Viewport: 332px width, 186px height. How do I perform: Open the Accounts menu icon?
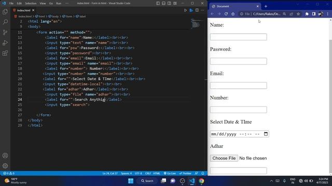5,156
